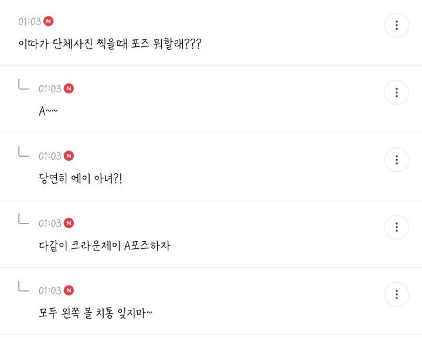Click the reply arrow icon next to the "A~~" reply
The width and height of the screenshot is (422, 338).
[x=23, y=86]
